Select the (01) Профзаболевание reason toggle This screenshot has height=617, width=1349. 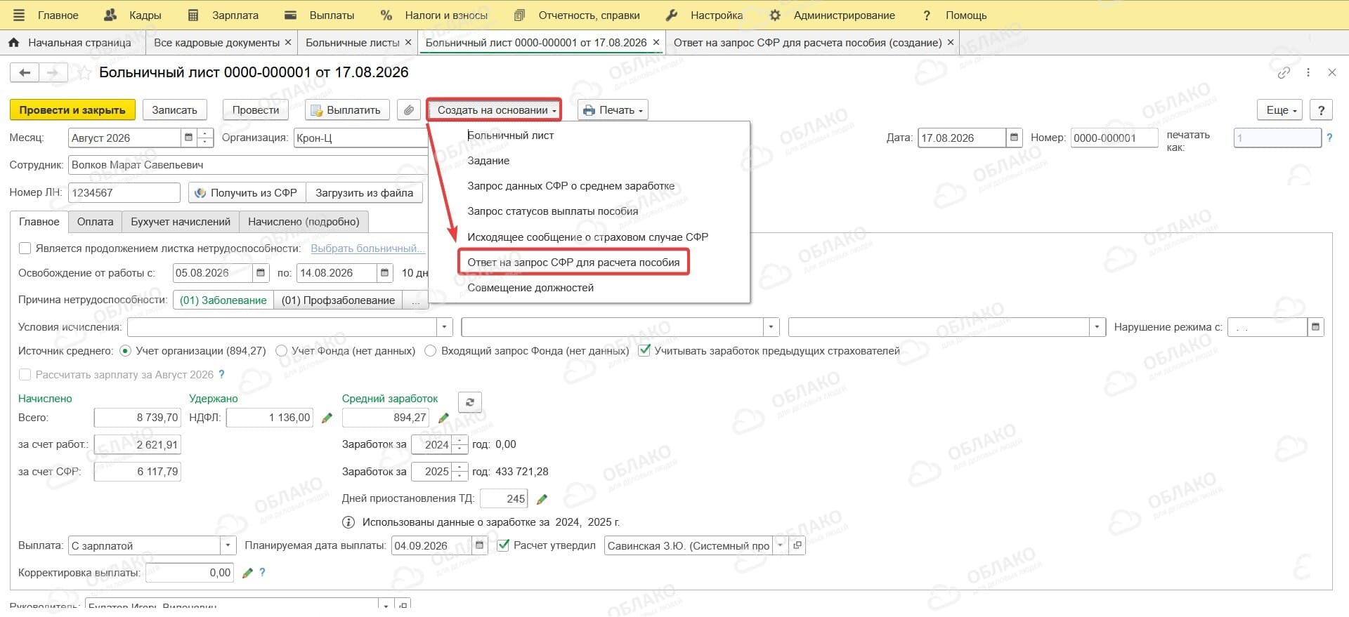pyautogui.click(x=338, y=300)
